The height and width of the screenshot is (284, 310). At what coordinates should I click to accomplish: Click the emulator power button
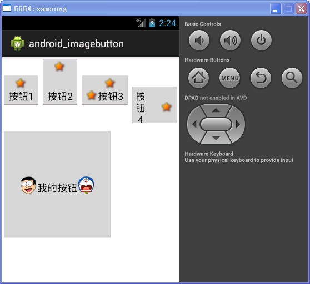click(261, 40)
